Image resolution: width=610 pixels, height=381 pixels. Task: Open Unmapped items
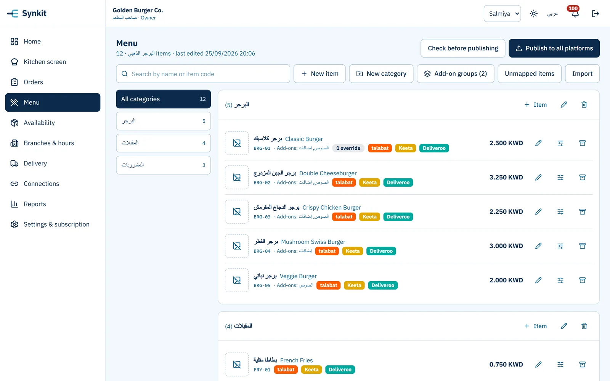(530, 74)
